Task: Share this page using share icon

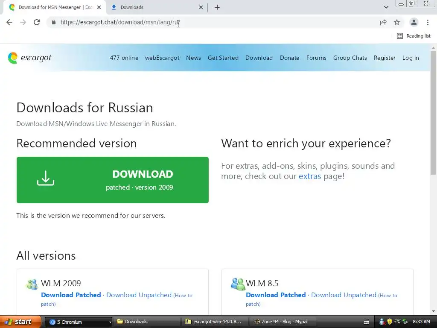Action: [x=383, y=22]
